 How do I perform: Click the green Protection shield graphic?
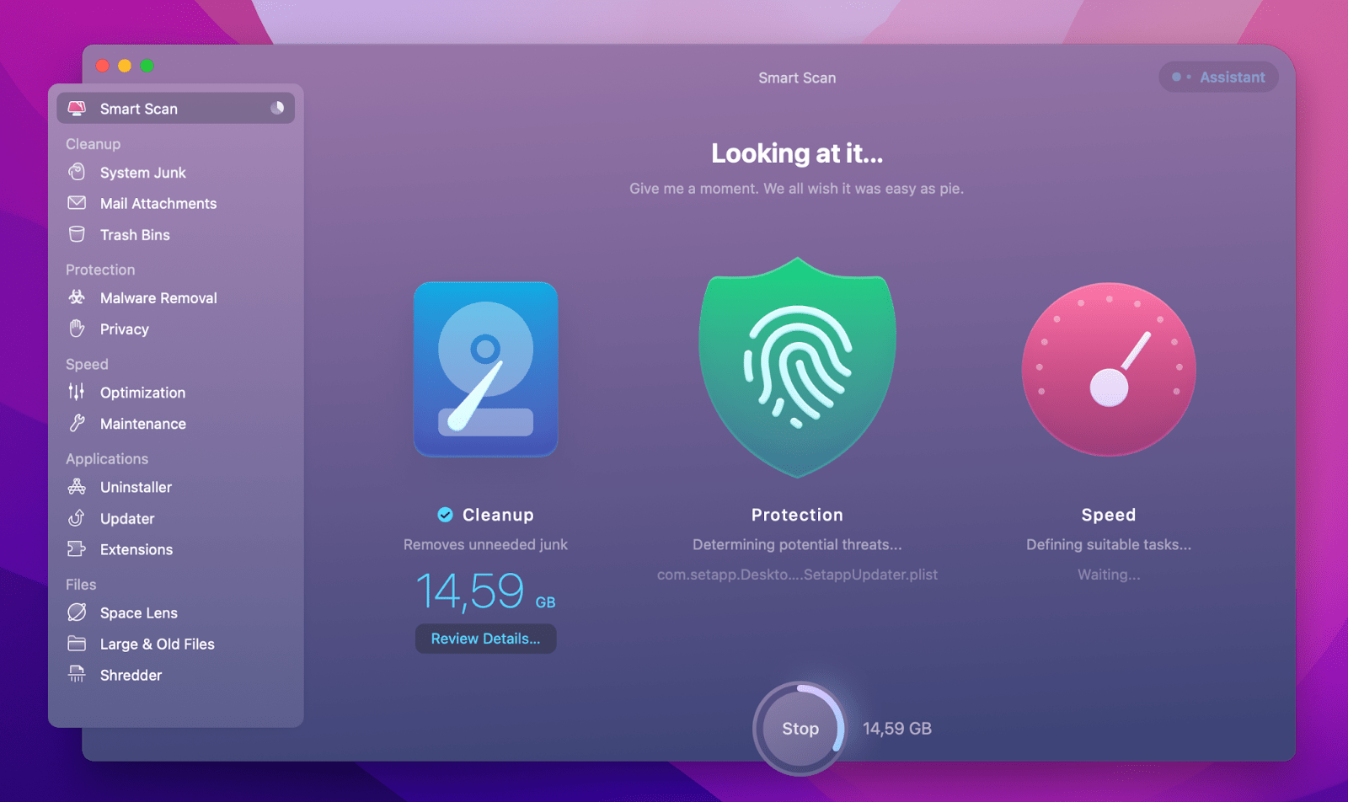tap(797, 366)
